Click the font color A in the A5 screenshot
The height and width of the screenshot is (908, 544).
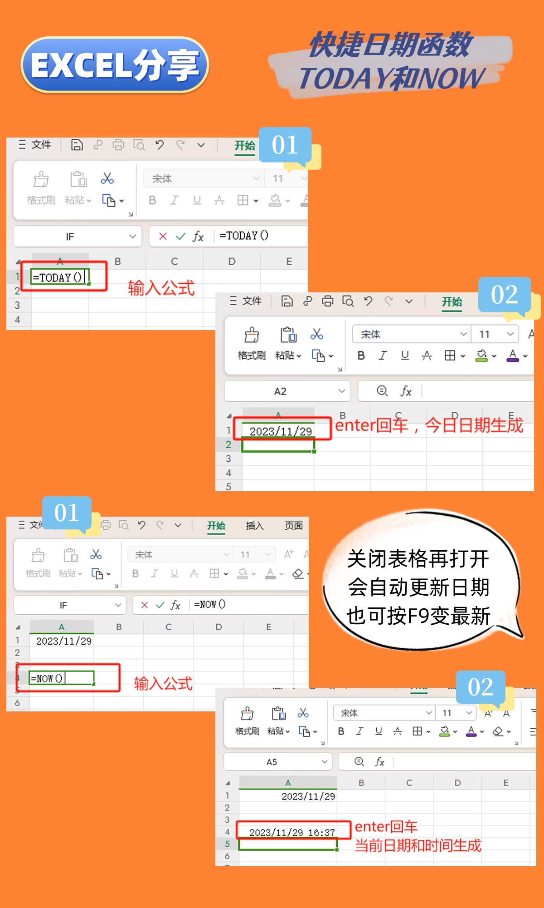471,731
